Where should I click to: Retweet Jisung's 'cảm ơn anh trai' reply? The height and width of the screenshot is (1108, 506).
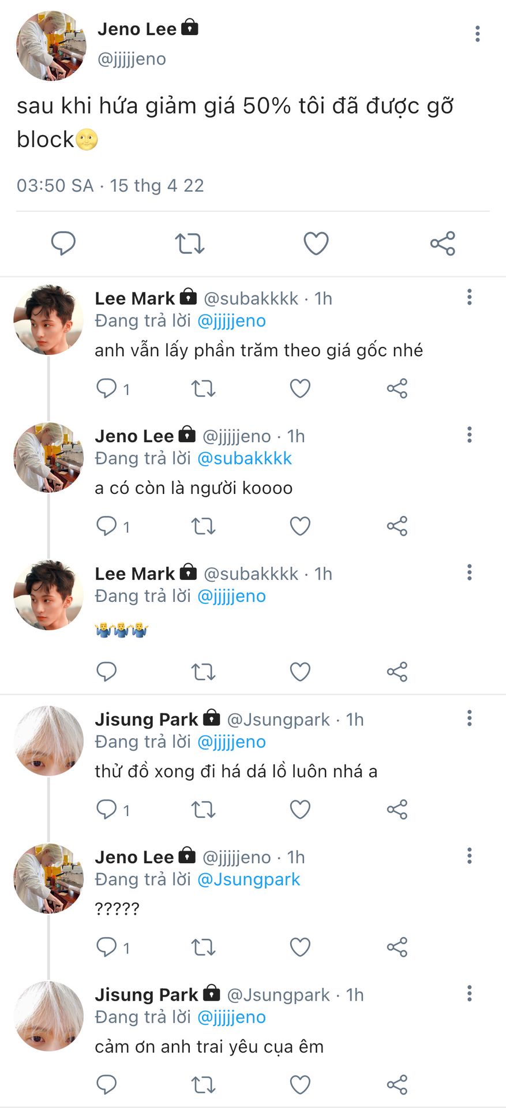coord(203,1085)
